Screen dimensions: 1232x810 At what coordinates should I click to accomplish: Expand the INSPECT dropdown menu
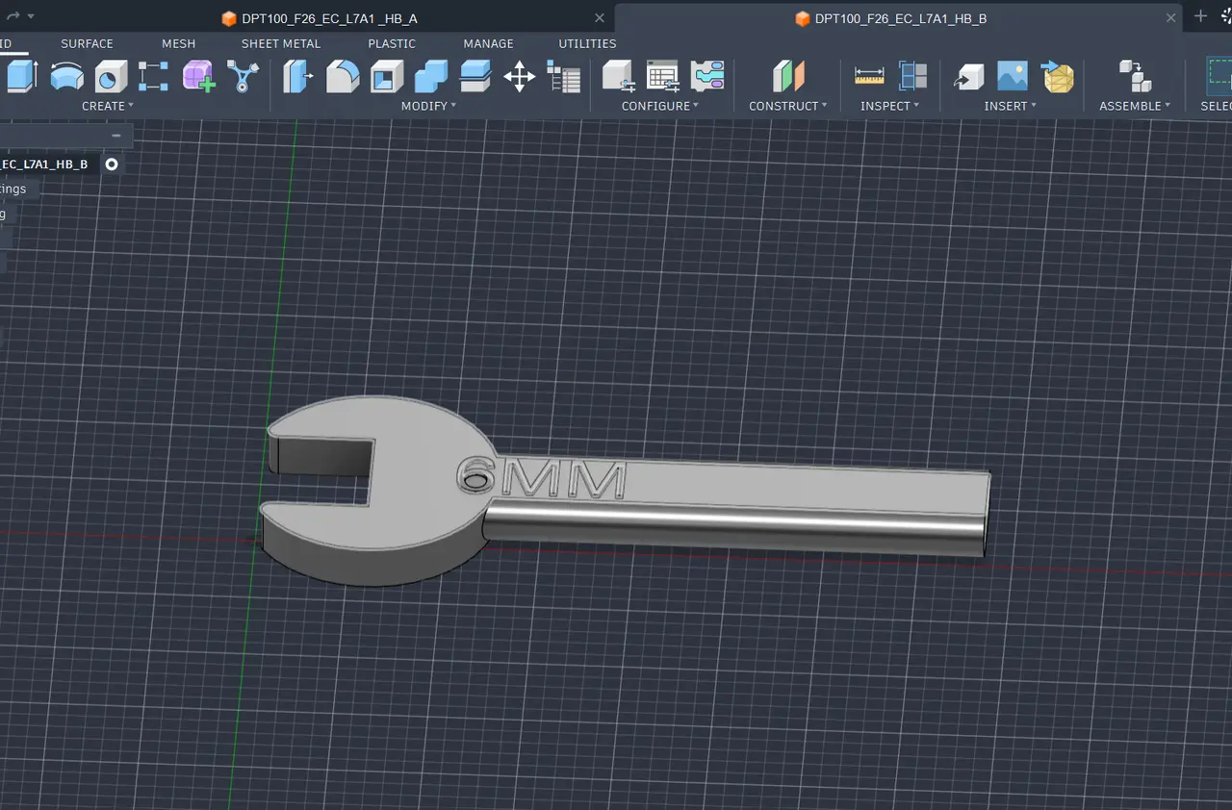(x=890, y=106)
